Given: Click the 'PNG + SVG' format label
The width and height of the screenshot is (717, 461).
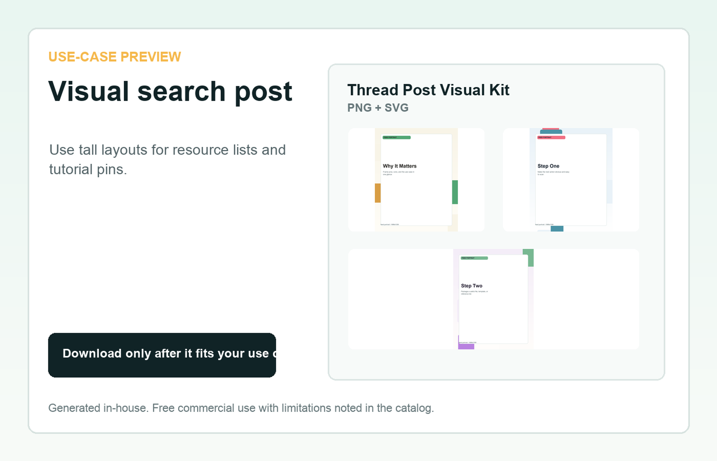Looking at the screenshot, I should tap(378, 108).
